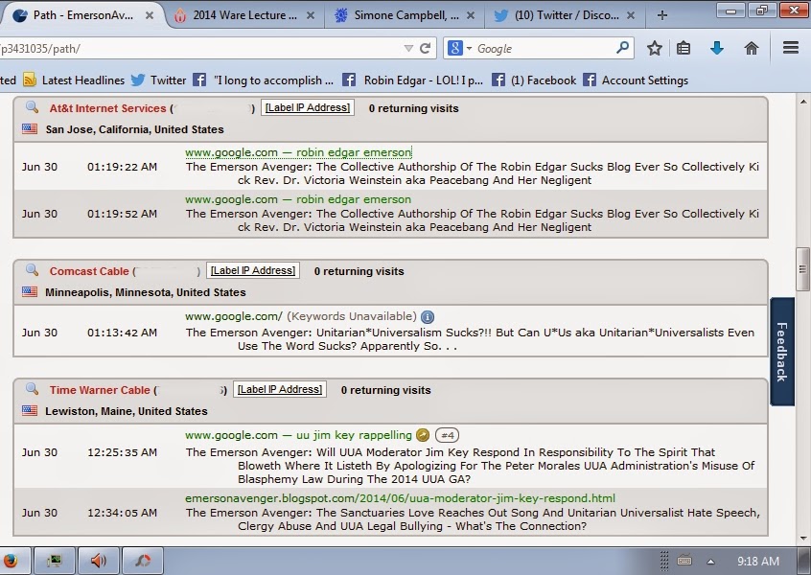Open Account Settings bookmark
Image resolution: width=811 pixels, height=575 pixels.
point(636,80)
